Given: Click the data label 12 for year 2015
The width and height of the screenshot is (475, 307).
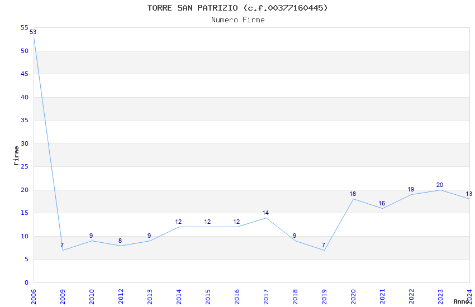Looking at the screenshot, I should [x=207, y=222].
